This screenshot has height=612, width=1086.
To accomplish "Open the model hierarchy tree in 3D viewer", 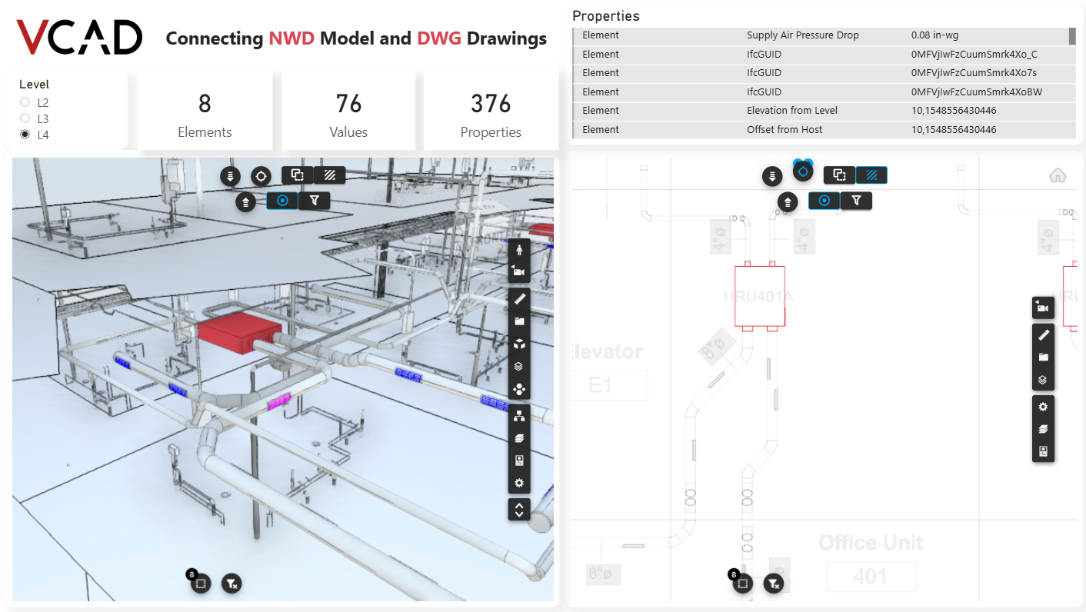I will tap(519, 416).
